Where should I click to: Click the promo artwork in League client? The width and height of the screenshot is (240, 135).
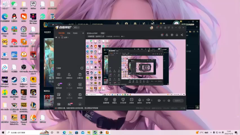pyautogui.click(x=49, y=62)
